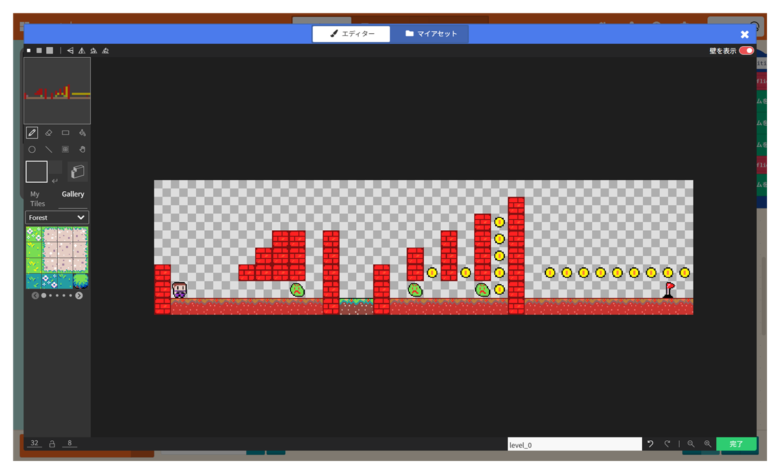Screen dimensions: 780x474
Task: Set the largest brush size square
Action: tap(49, 51)
